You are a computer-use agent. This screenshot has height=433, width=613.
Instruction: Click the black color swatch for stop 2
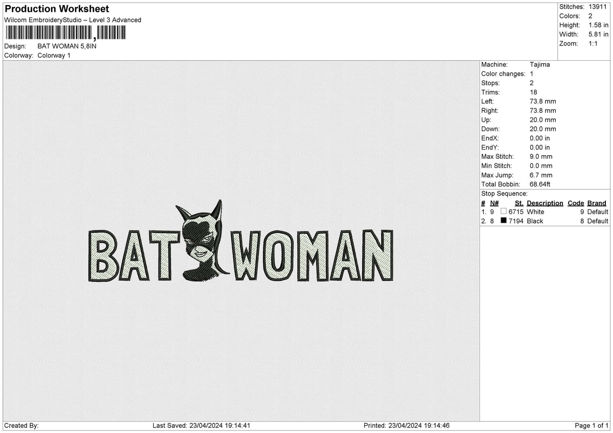[x=504, y=221]
